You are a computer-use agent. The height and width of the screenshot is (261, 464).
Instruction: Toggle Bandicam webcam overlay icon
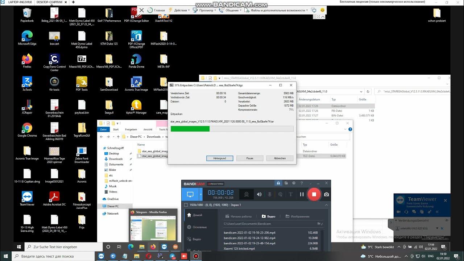click(246, 194)
